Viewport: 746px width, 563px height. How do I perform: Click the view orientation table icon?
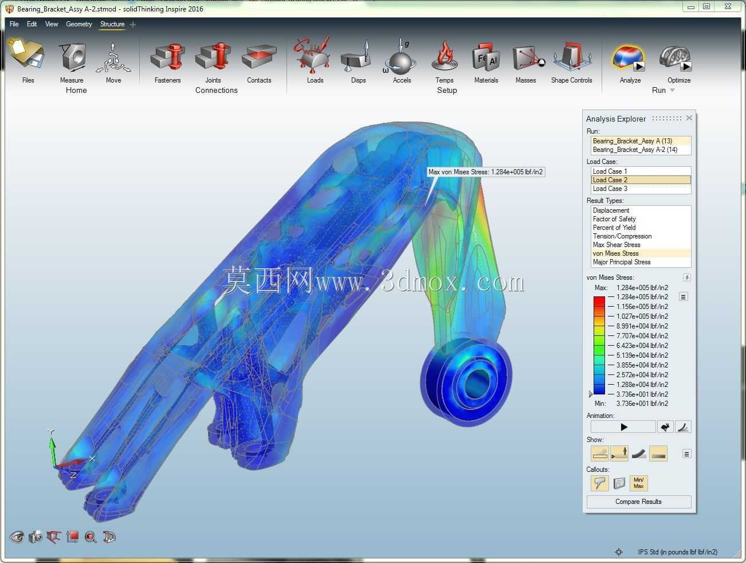click(x=54, y=537)
